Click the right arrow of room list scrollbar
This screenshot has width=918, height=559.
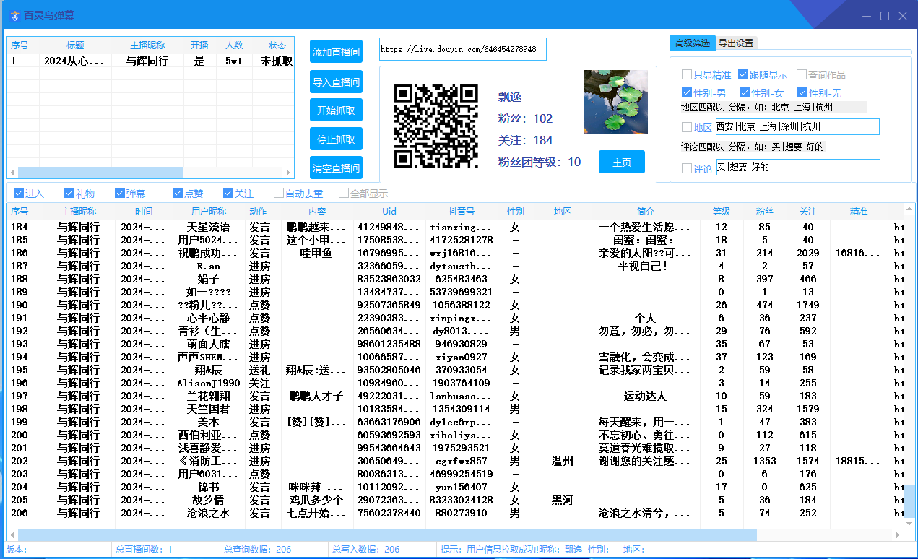(288, 173)
